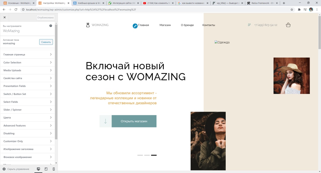Expand the 'Select Fields' section

(x=27, y=102)
